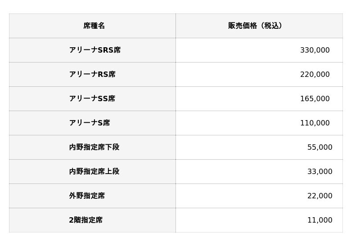360x246 pixels.
Task: Click the 330,000 price cell
Action: pos(315,50)
